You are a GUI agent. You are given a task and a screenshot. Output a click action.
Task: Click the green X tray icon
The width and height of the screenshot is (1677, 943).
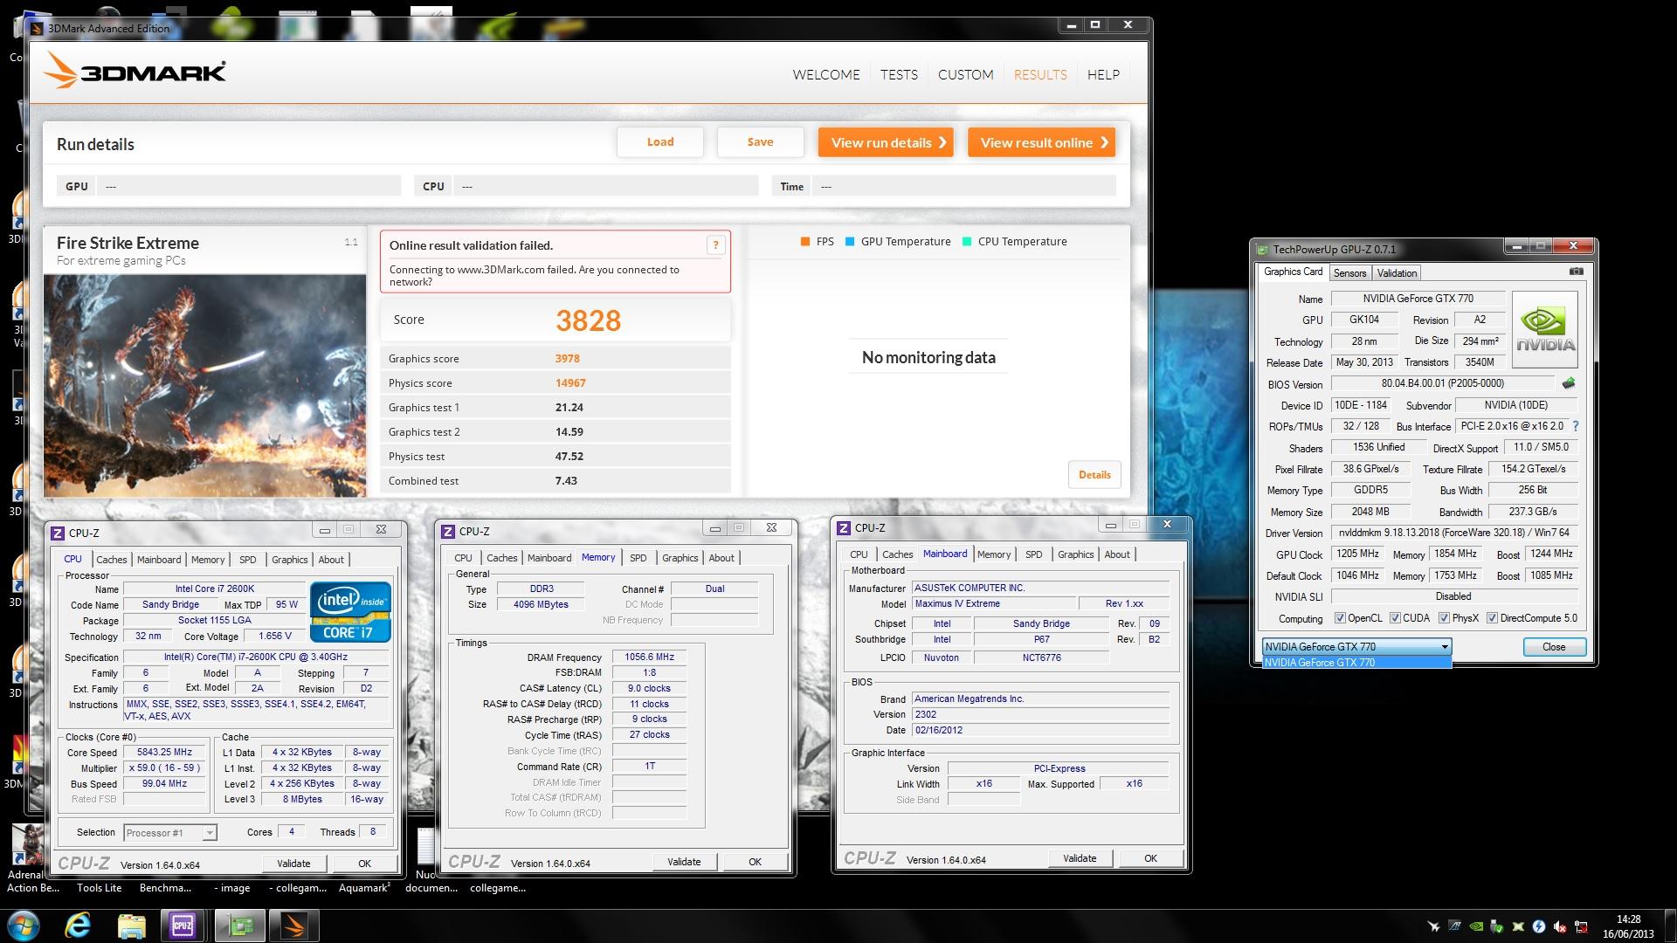(1518, 926)
